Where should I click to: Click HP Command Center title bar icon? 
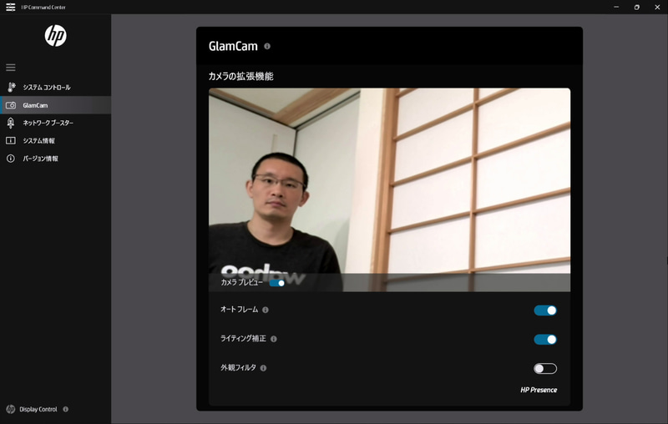tap(11, 7)
